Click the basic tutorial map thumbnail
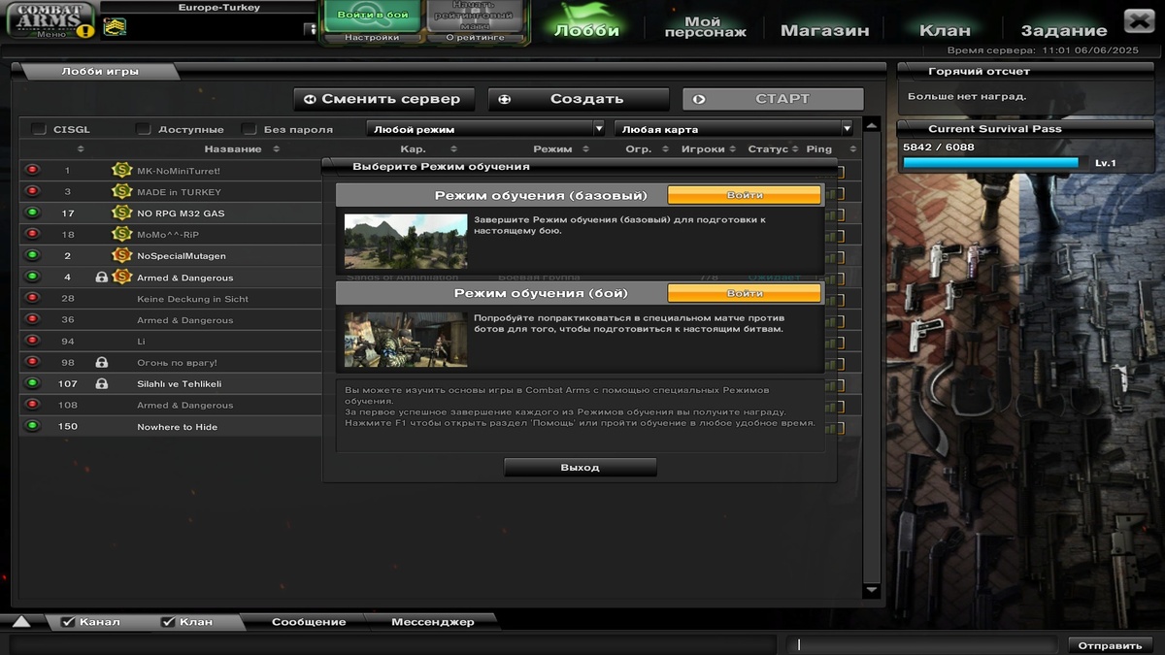Screen dimensions: 1165x655 pos(406,242)
